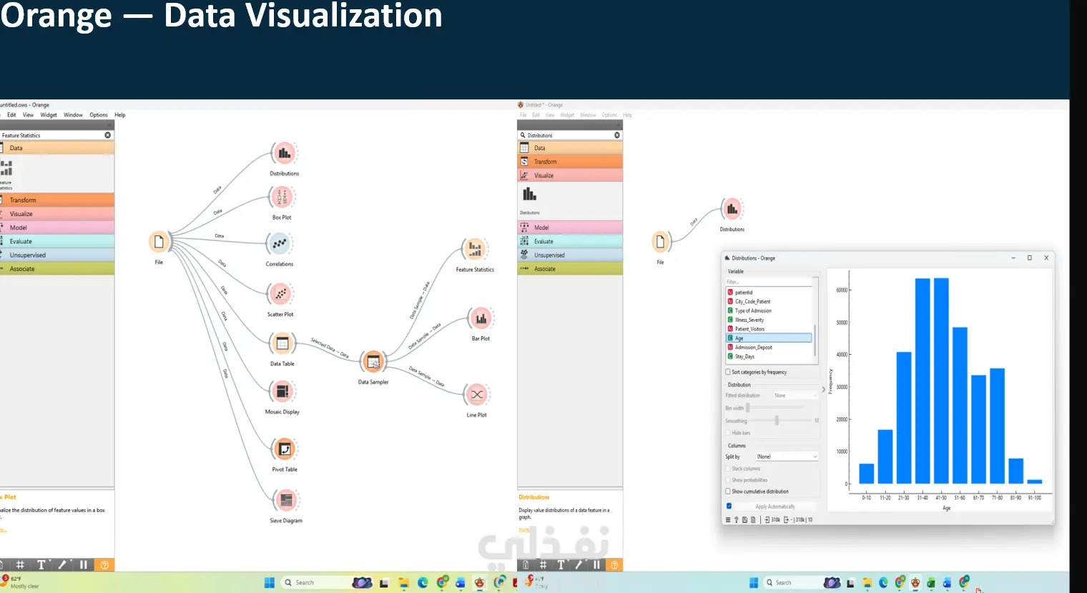
Task: Choose the text annotation tool in left window
Action: (41, 564)
